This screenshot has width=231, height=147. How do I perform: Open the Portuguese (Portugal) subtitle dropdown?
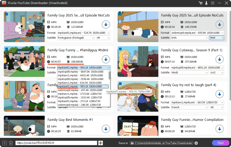tap(76, 38)
